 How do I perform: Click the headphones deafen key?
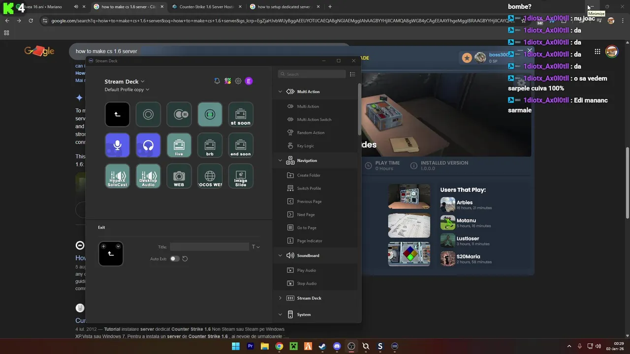pos(148,146)
